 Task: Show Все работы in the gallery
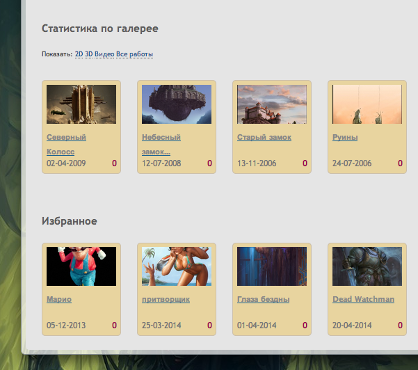pos(134,54)
